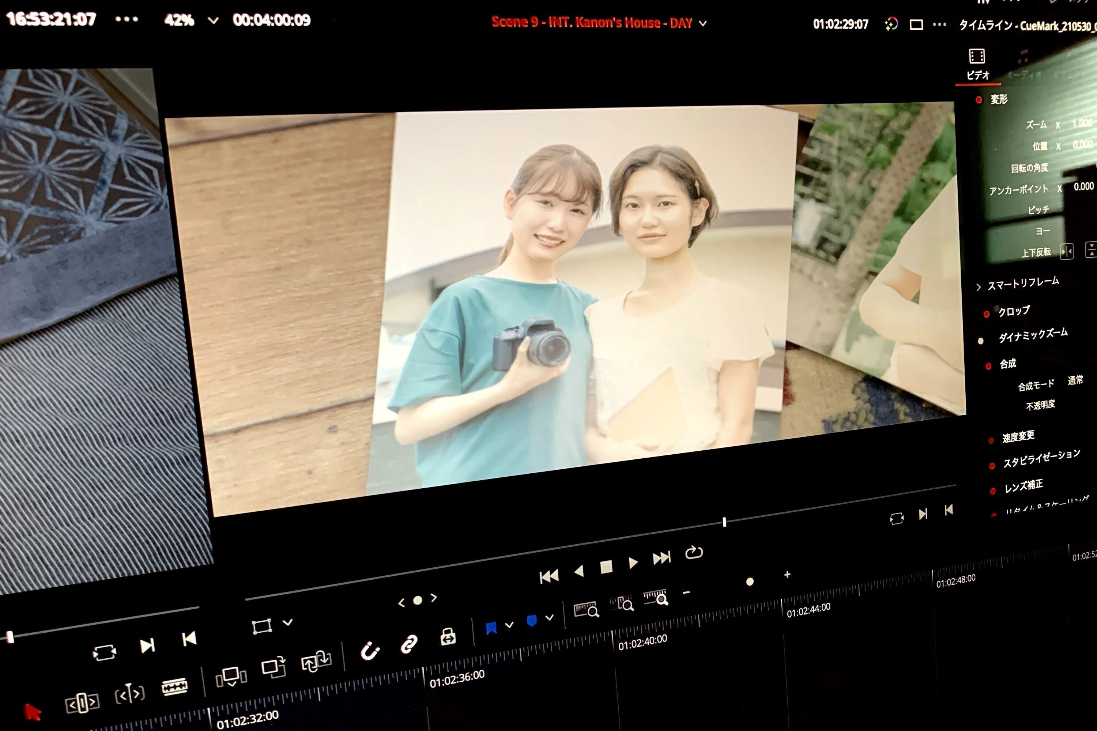Click the Replace Clip icon
Image resolution: width=1097 pixels, height=731 pixels.
coord(316,661)
